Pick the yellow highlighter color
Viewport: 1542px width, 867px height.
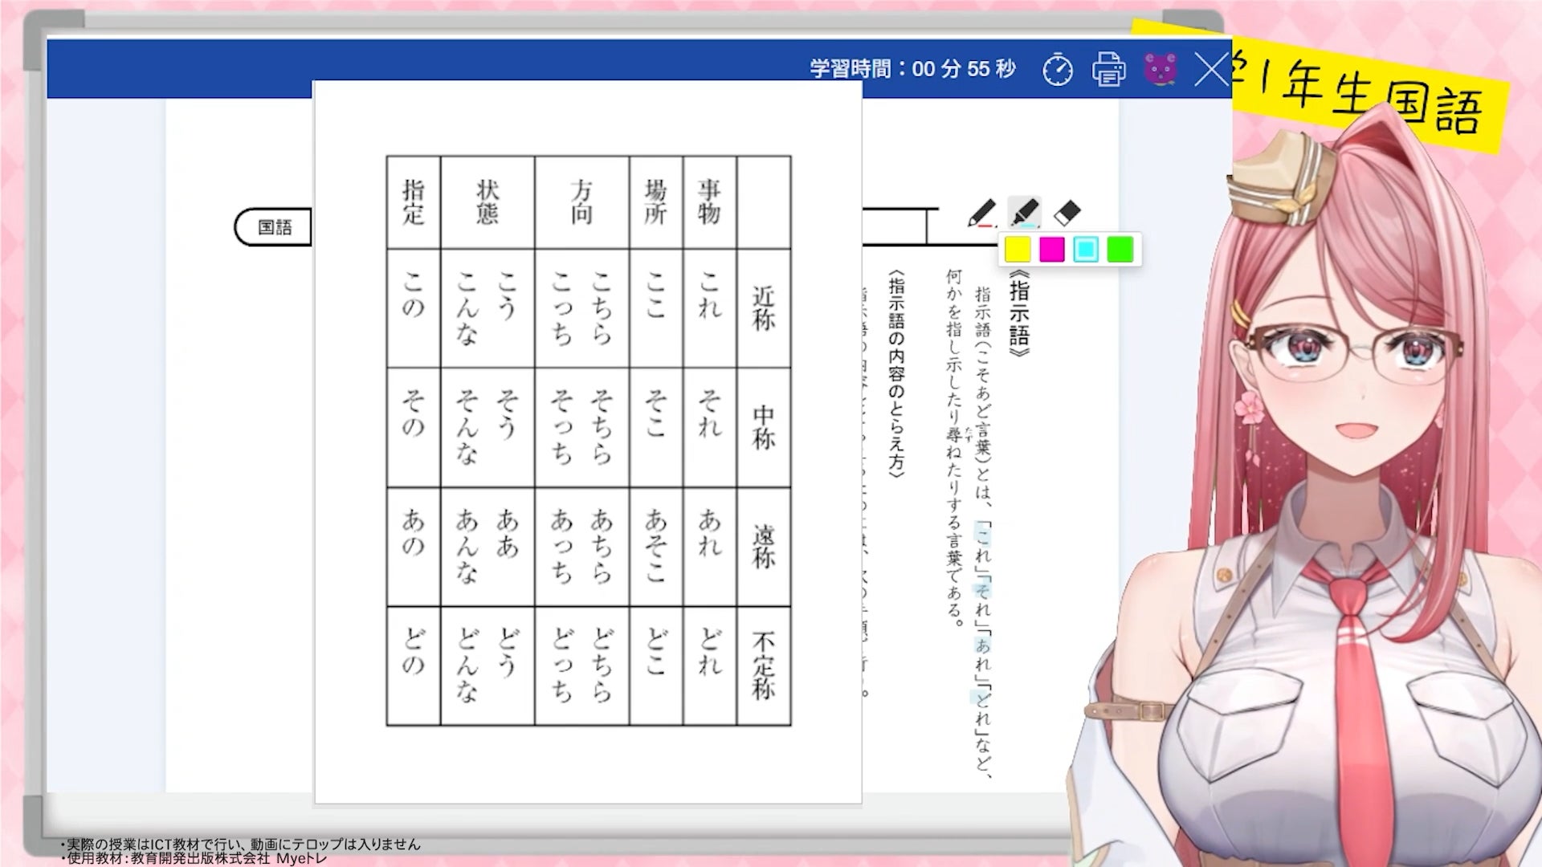tap(1018, 250)
